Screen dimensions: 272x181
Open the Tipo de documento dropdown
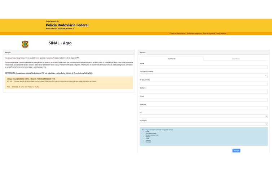pyautogui.click(x=203, y=75)
